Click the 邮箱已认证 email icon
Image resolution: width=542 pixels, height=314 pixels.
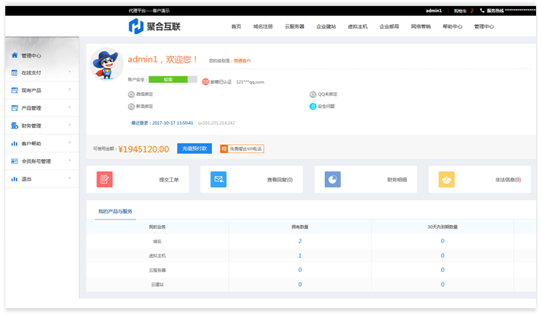(x=205, y=82)
